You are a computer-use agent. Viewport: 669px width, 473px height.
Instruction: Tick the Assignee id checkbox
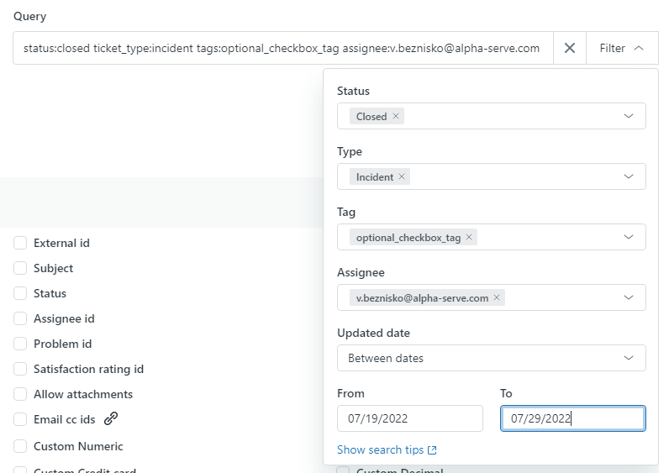tap(20, 319)
